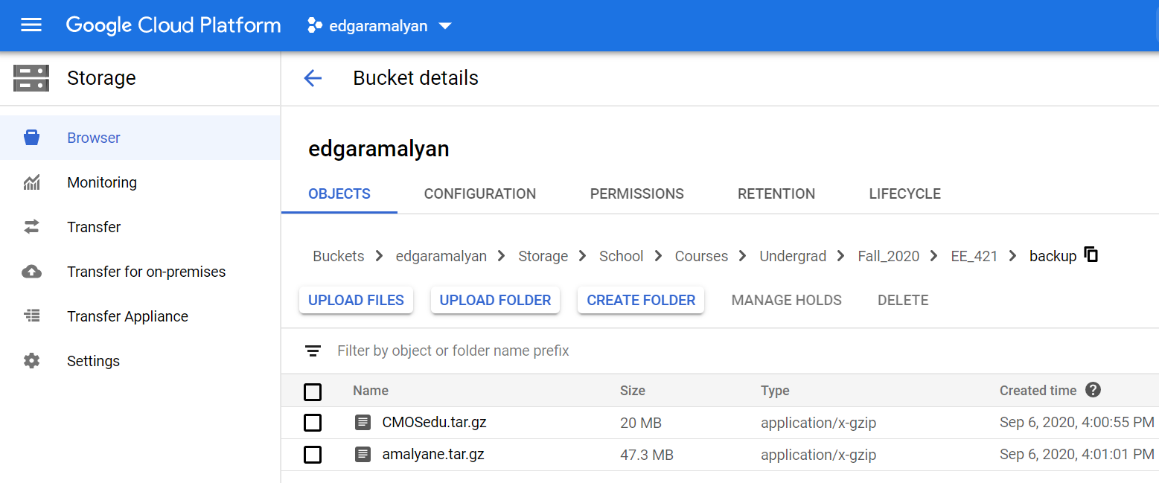
Task: Check the box for CMOSedu.tar.gz
Action: (313, 423)
